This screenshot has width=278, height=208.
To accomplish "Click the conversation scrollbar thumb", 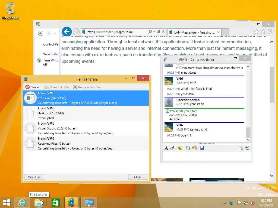I will [248, 132].
